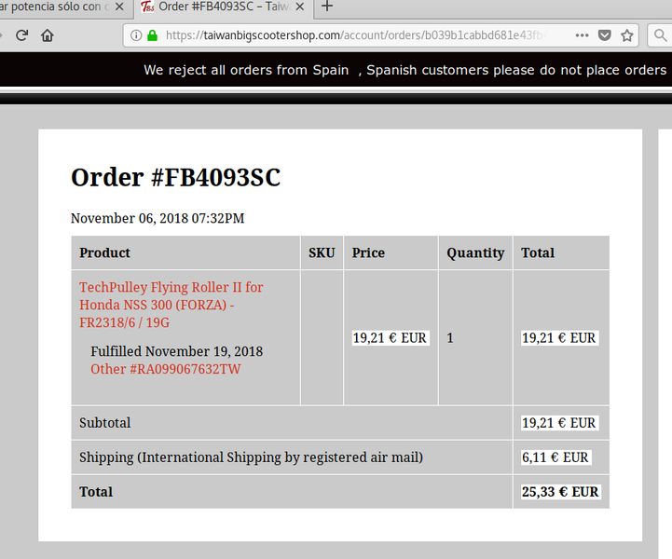672x559 pixels.
Task: Click the address bar URL
Action: [354, 35]
